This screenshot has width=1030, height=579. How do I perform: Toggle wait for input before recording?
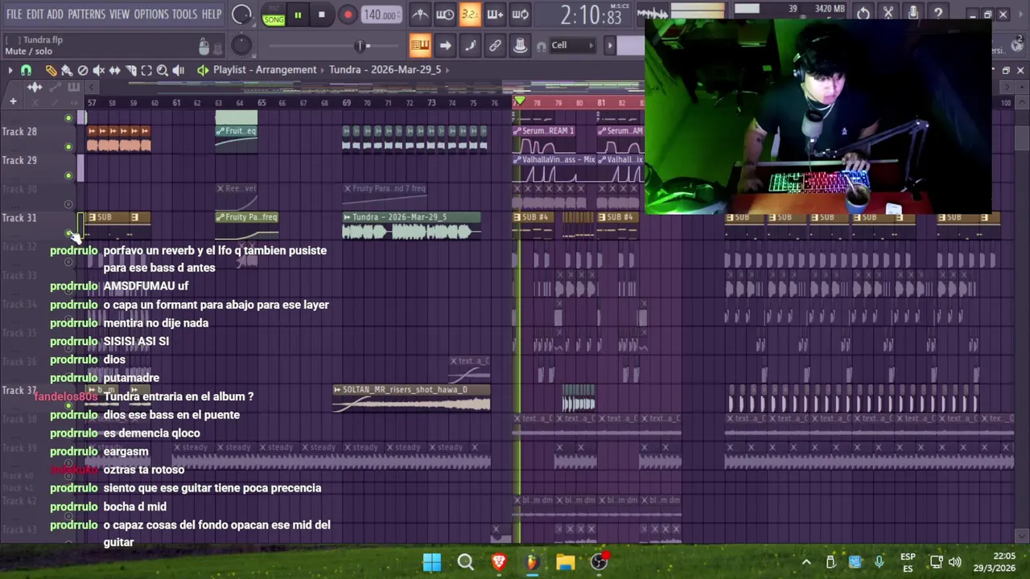tap(445, 14)
